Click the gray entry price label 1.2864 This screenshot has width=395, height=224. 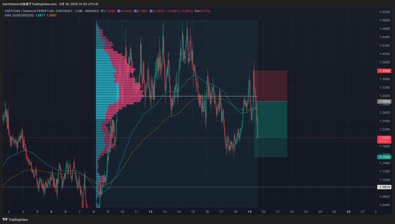click(x=384, y=102)
